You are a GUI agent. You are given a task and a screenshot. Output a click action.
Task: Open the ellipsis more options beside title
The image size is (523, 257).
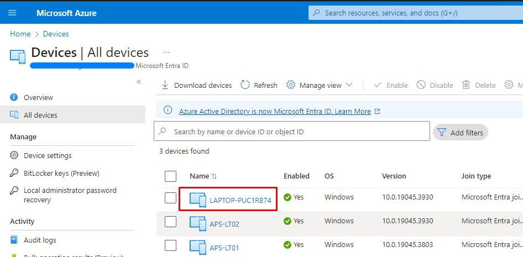point(166,53)
